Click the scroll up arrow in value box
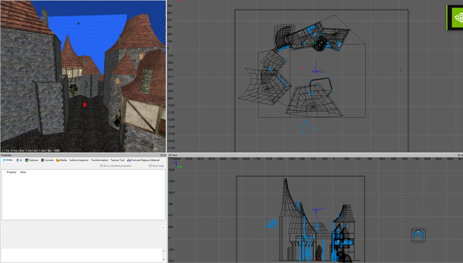 coord(164,251)
